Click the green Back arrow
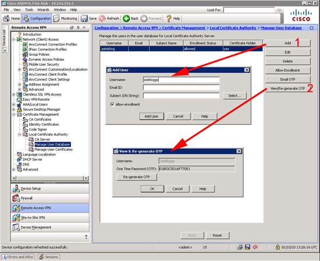This screenshot has width=320, height=261. point(126,19)
